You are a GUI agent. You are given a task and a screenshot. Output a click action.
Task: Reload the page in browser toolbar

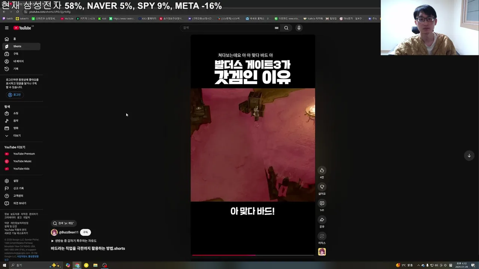tap(17, 12)
